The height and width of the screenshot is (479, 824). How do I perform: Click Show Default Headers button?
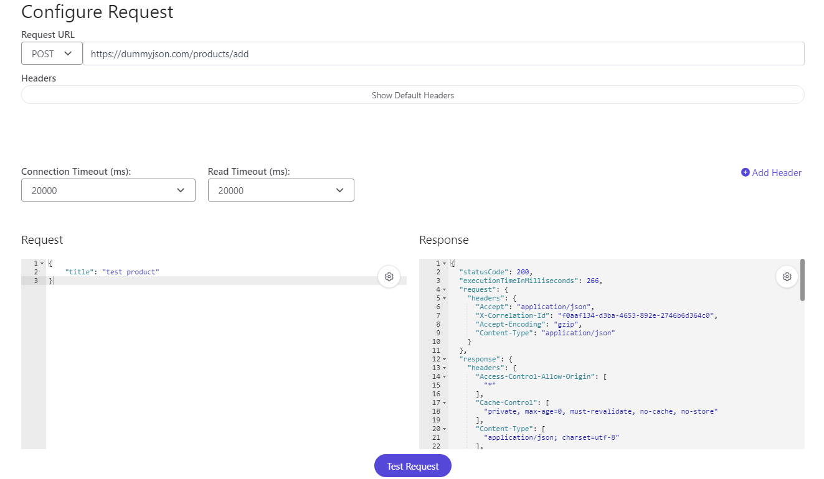413,95
